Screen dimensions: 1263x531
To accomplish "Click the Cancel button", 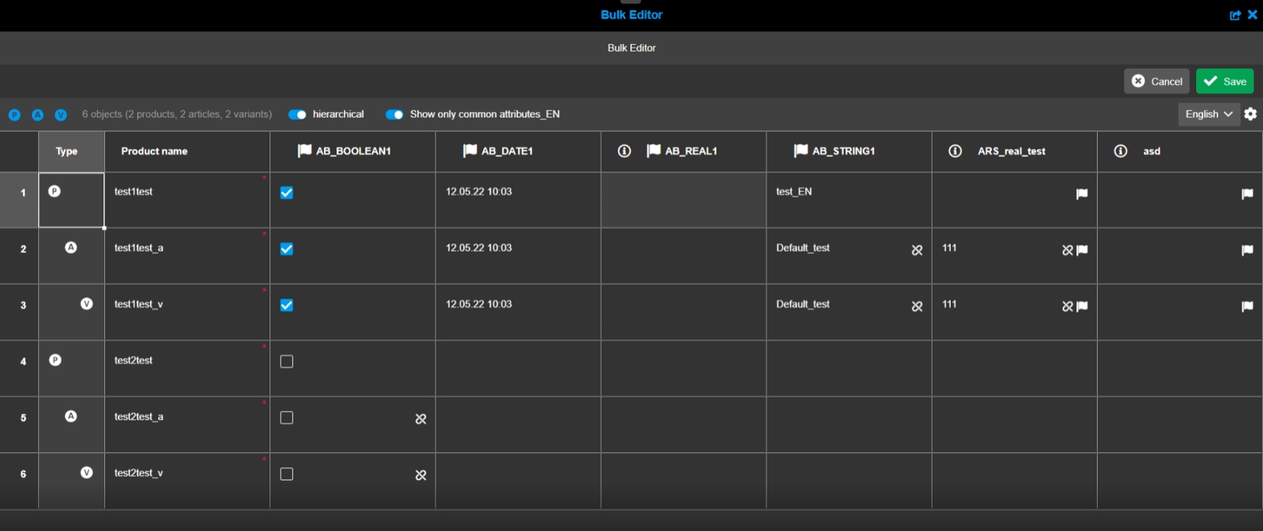I will pyautogui.click(x=1157, y=81).
